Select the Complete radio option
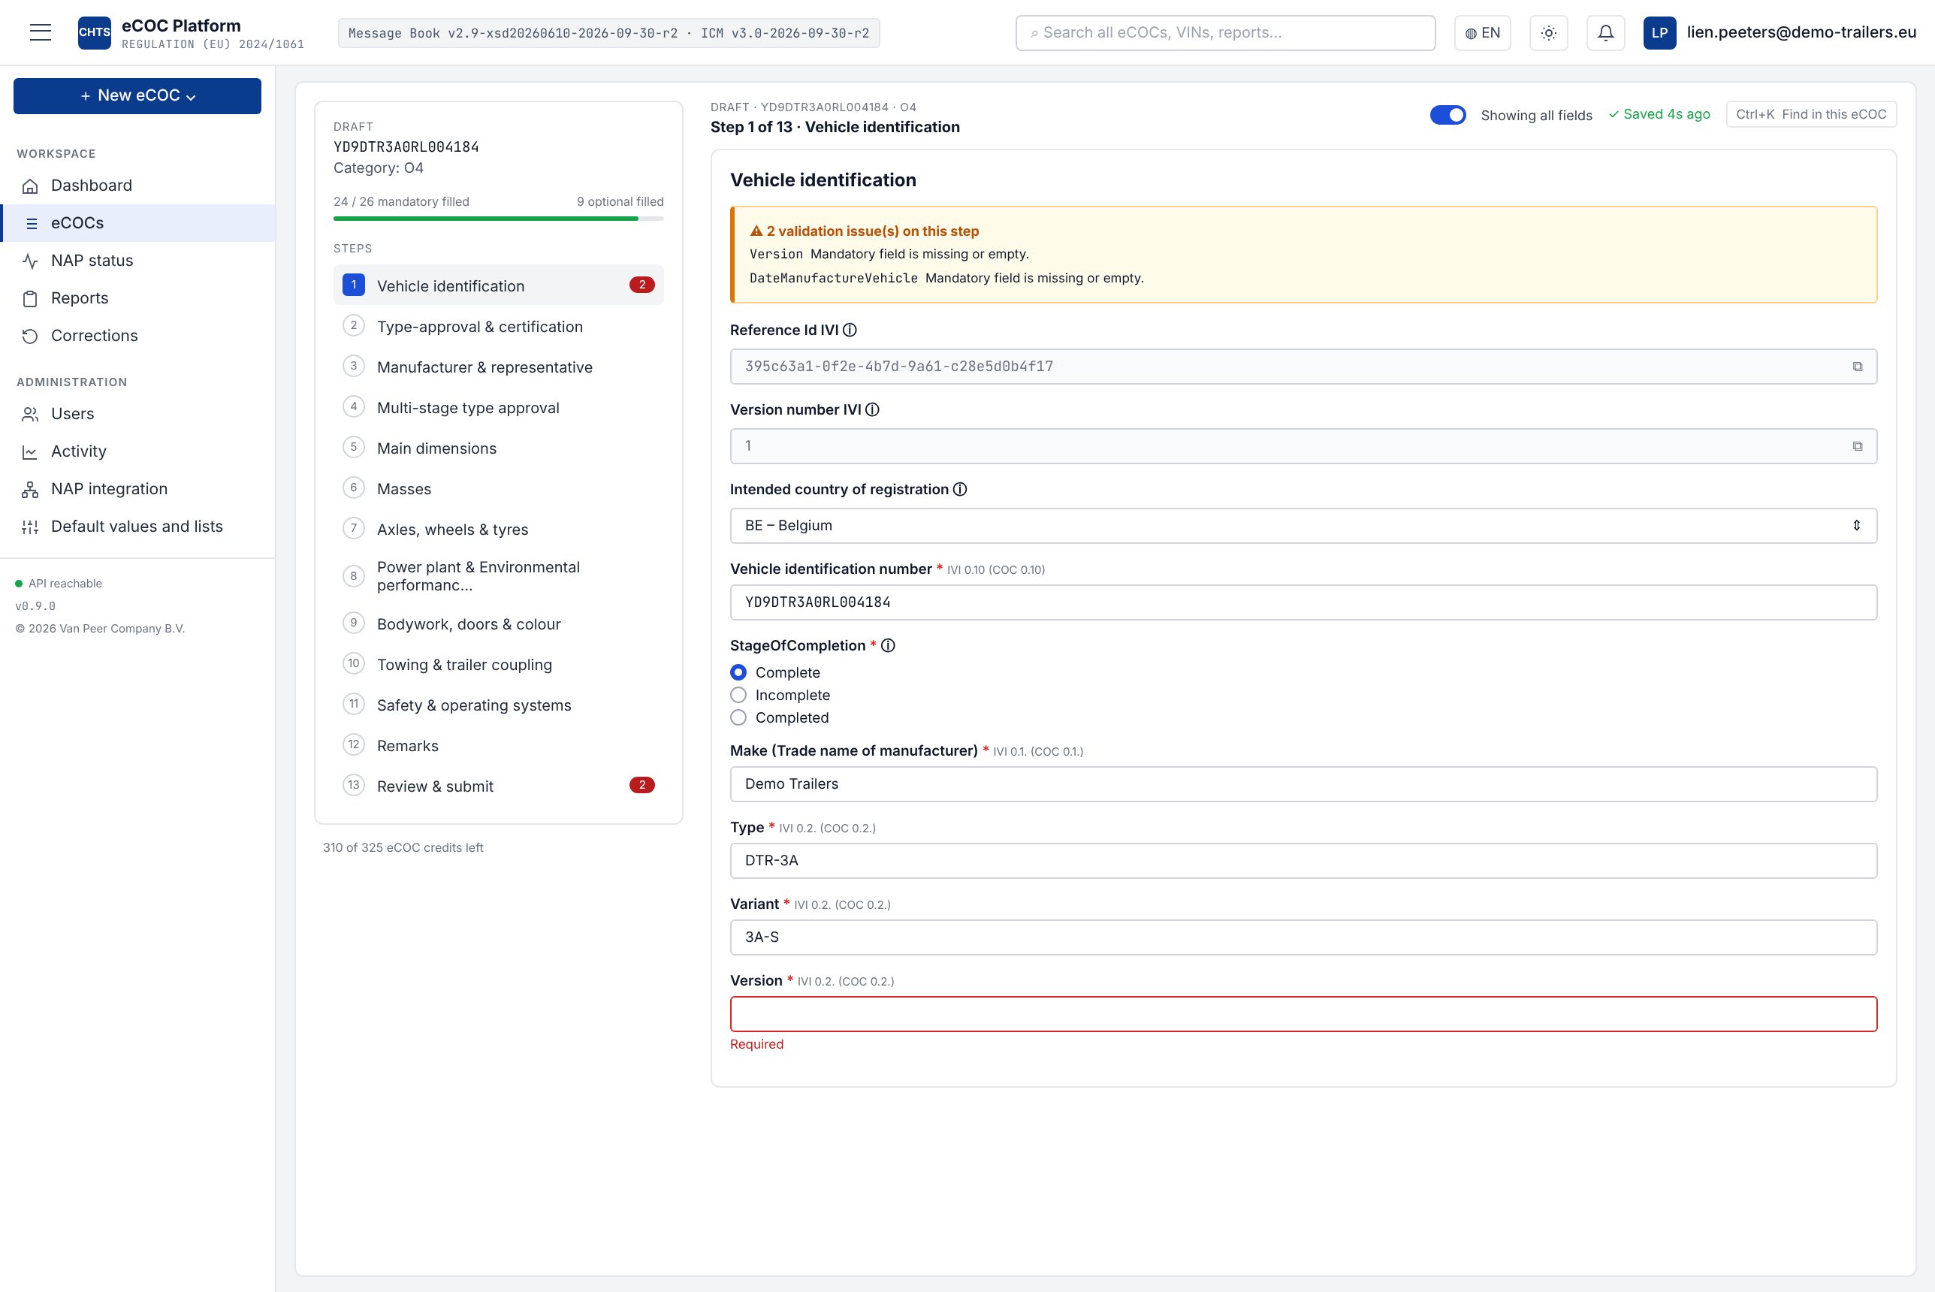This screenshot has width=1935, height=1292. (x=738, y=672)
